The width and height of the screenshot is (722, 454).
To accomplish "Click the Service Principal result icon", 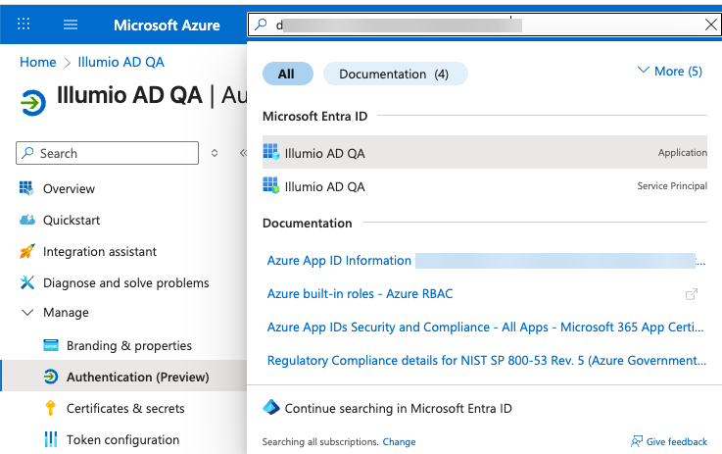I will 271,185.
